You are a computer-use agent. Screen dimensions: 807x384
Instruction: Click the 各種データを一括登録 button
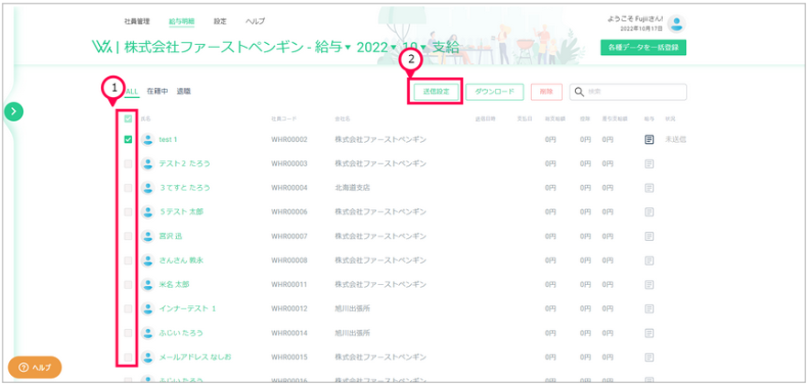point(644,48)
